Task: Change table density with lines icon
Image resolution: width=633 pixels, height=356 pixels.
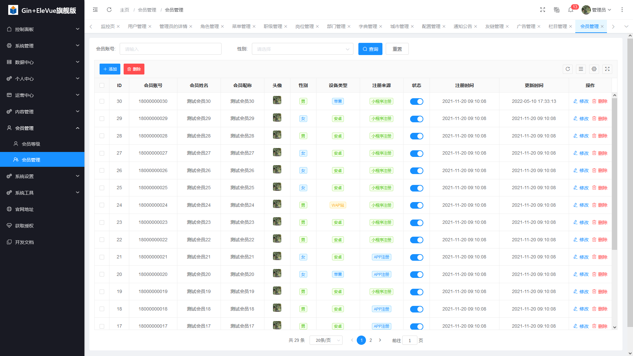Action: [x=581, y=69]
